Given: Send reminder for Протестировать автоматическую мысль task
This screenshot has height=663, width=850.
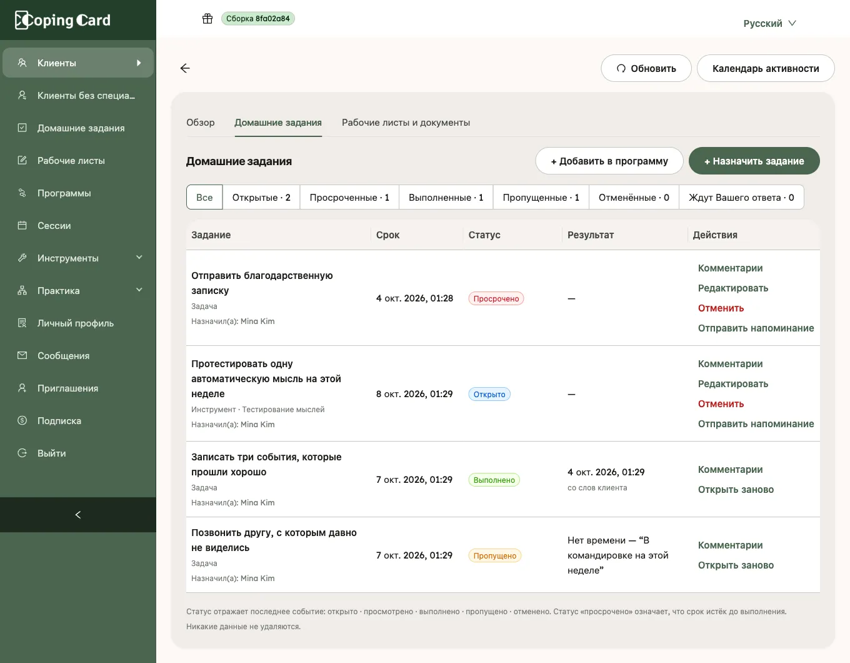Looking at the screenshot, I should point(756,423).
